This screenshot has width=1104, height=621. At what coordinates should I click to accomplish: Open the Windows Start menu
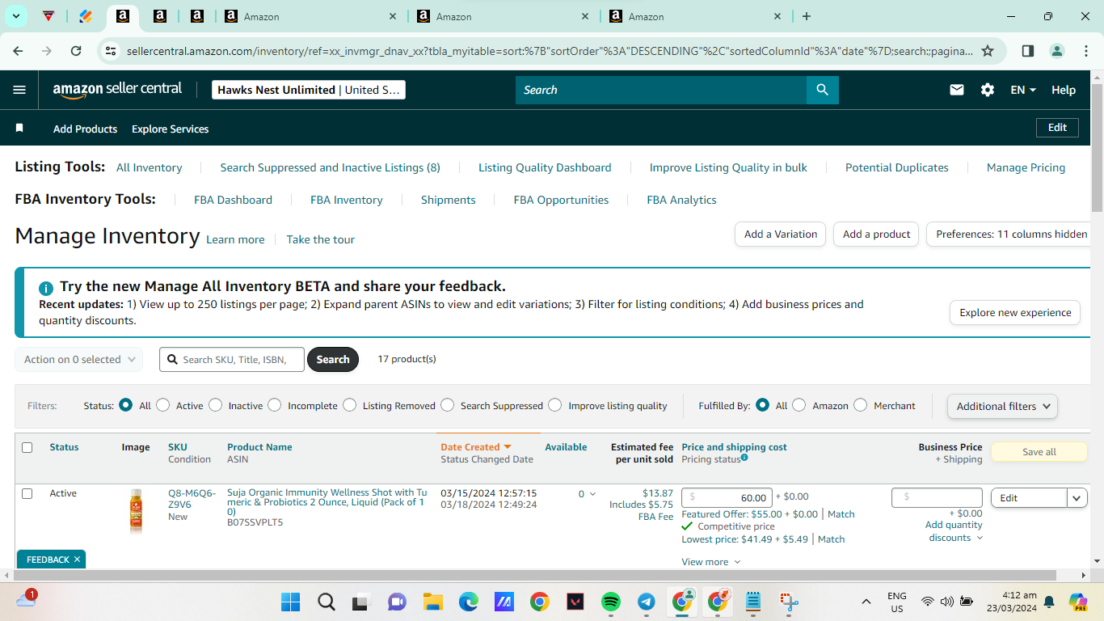290,602
